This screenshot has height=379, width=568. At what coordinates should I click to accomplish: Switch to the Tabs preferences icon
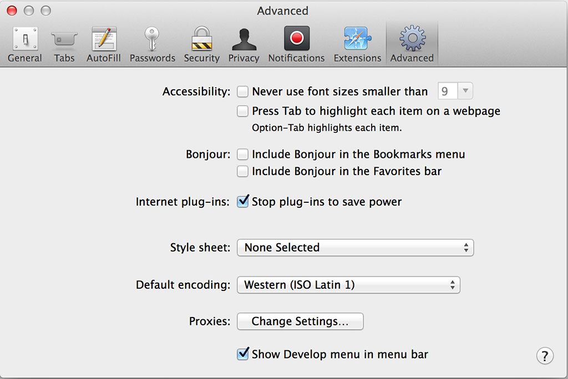64,44
